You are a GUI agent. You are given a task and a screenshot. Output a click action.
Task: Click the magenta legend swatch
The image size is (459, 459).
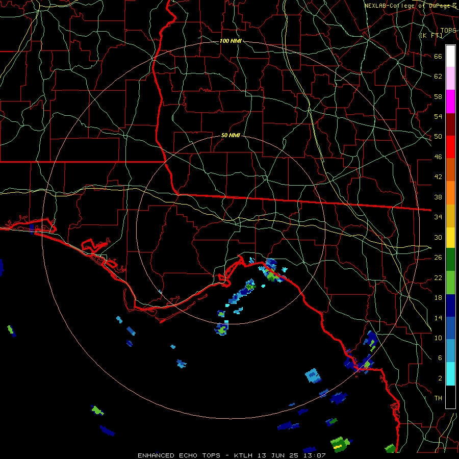[450, 101]
